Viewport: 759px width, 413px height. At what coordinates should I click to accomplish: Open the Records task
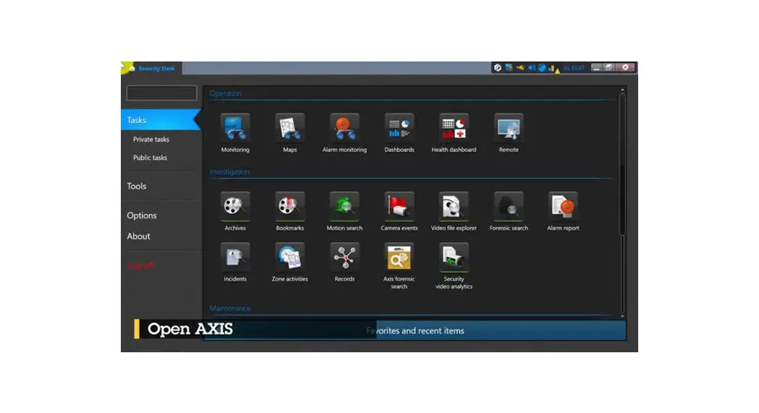click(x=344, y=262)
